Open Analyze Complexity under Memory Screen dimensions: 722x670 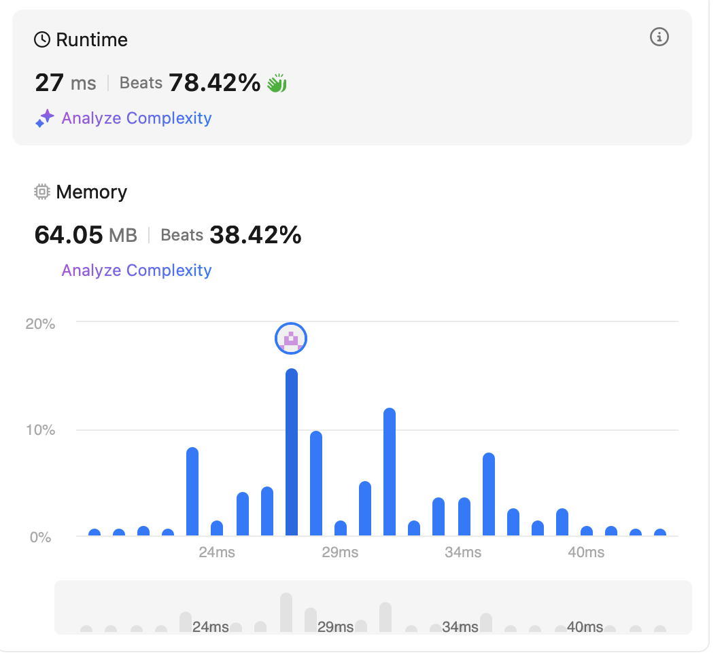point(137,270)
